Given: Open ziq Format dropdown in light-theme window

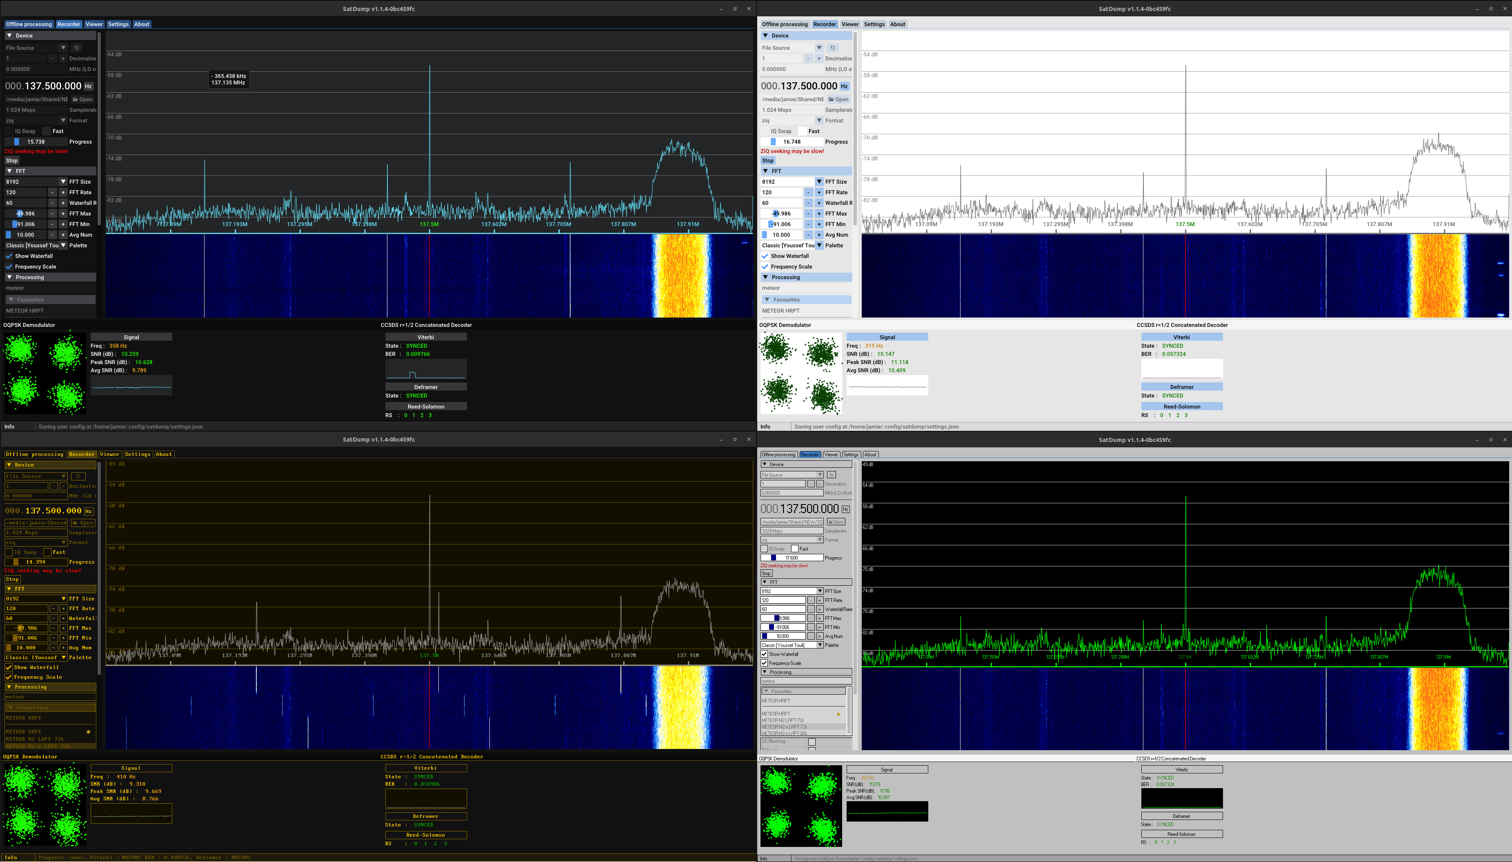Looking at the screenshot, I should point(792,121).
